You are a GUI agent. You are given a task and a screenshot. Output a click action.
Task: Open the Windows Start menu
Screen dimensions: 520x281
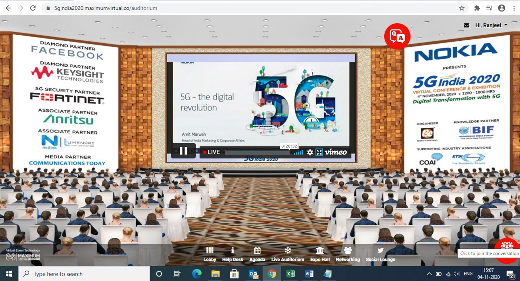coord(9,274)
